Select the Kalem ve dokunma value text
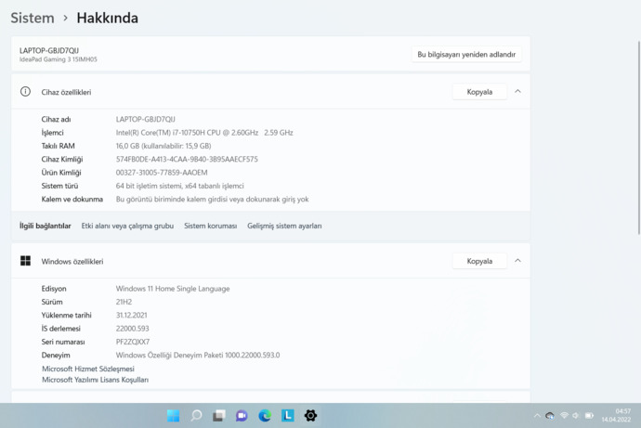 click(212, 200)
